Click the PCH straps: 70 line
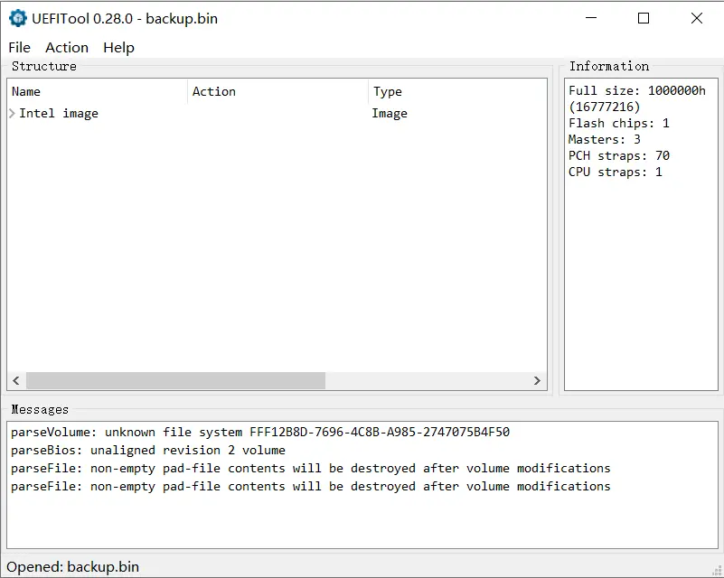This screenshot has width=724, height=578. [619, 156]
